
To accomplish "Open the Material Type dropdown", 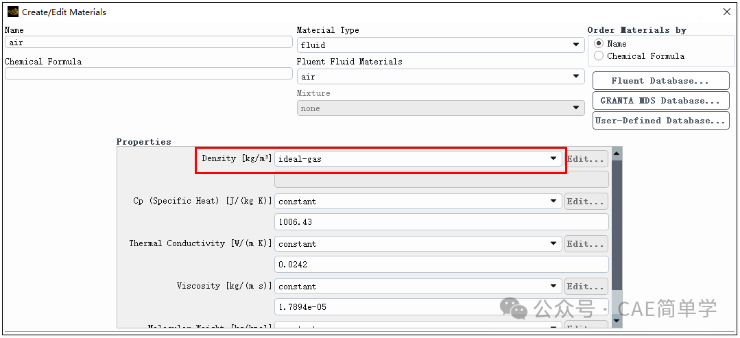I will pyautogui.click(x=440, y=45).
